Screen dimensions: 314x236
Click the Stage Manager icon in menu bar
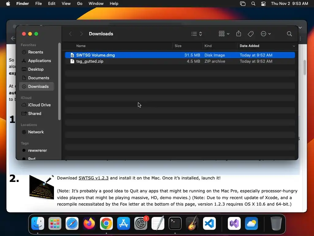click(x=243, y=4)
